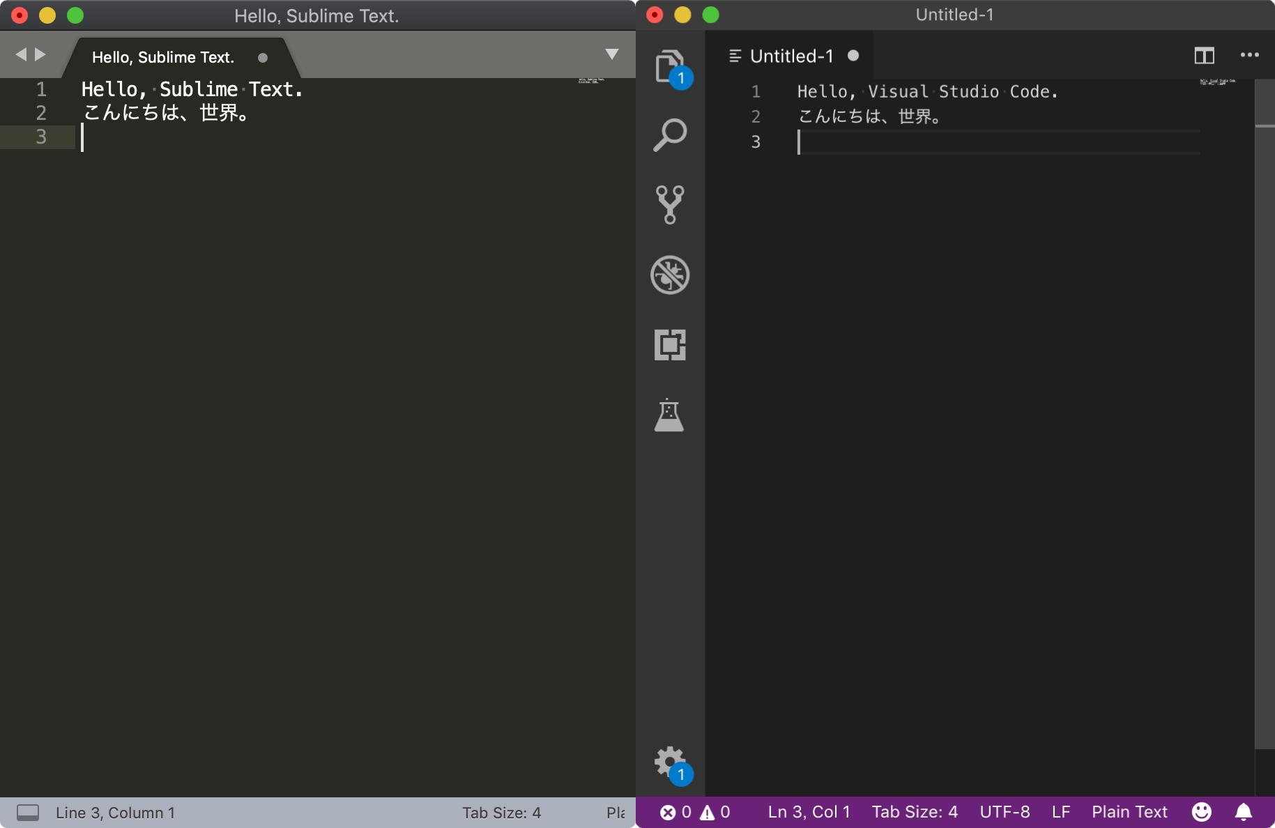Click Japanese line 2 in Sublime editor
The height and width of the screenshot is (828, 1275).
pyautogui.click(x=166, y=113)
